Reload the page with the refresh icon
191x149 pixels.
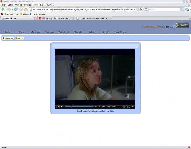(16, 9)
